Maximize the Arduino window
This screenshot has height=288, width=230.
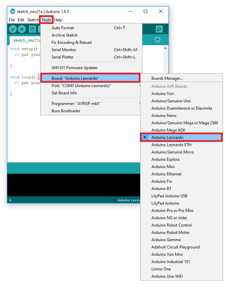click(145, 11)
